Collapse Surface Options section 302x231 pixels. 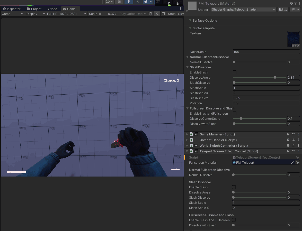pyautogui.click(x=190, y=20)
